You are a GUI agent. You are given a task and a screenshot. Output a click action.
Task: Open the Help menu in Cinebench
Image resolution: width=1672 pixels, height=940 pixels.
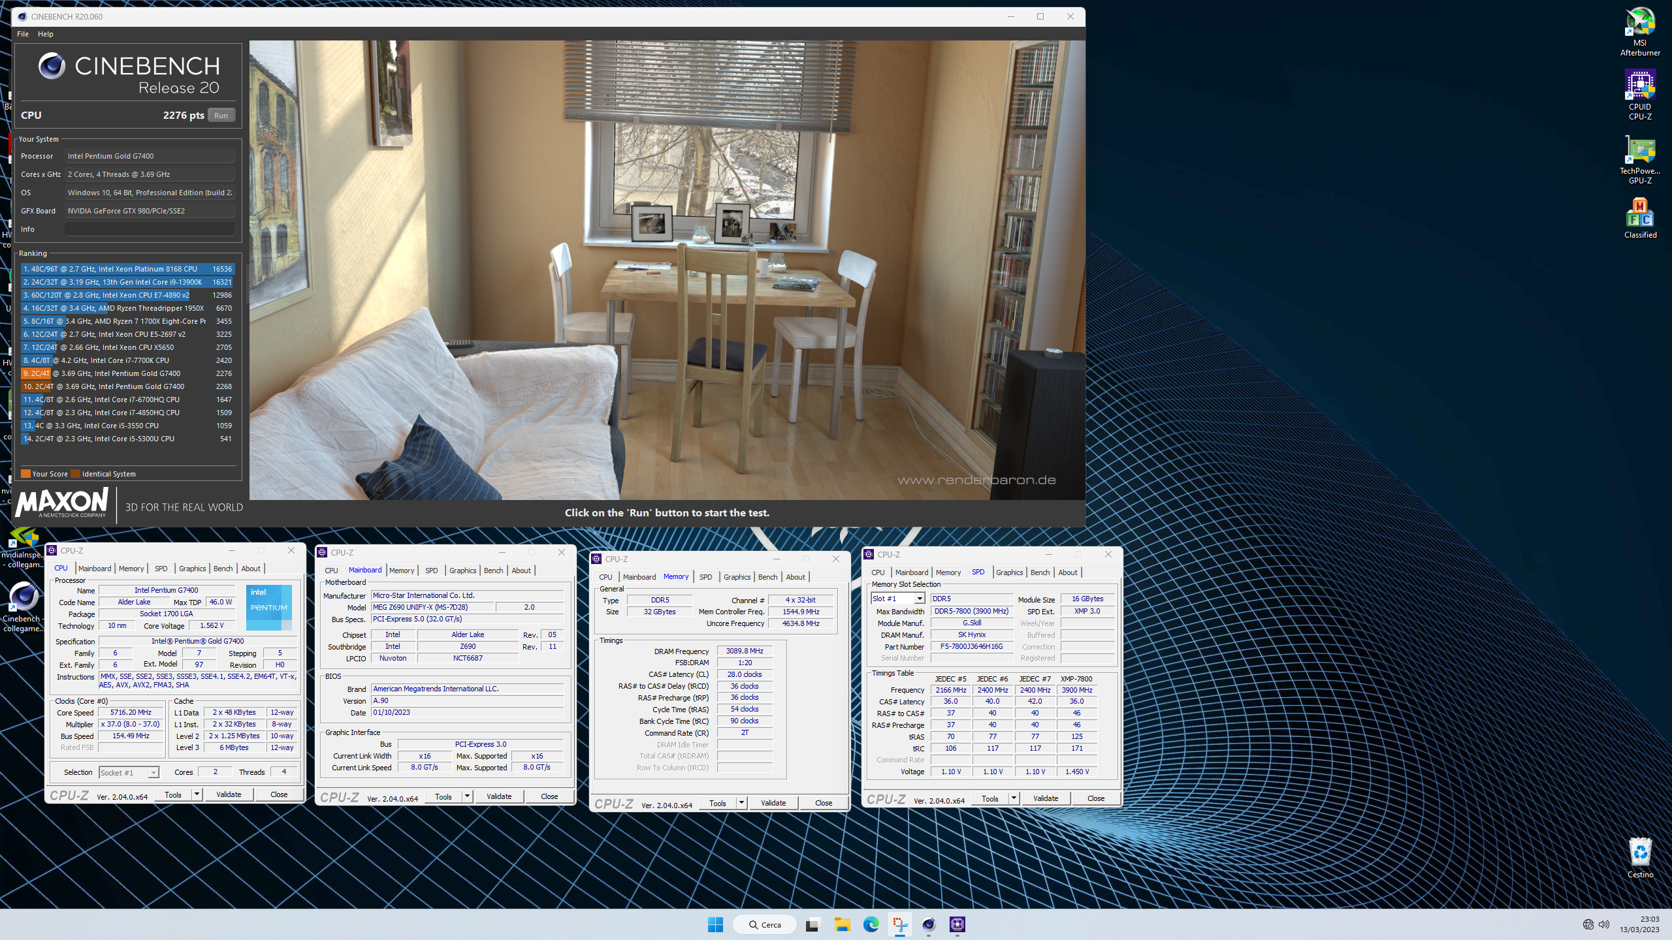pyautogui.click(x=46, y=34)
